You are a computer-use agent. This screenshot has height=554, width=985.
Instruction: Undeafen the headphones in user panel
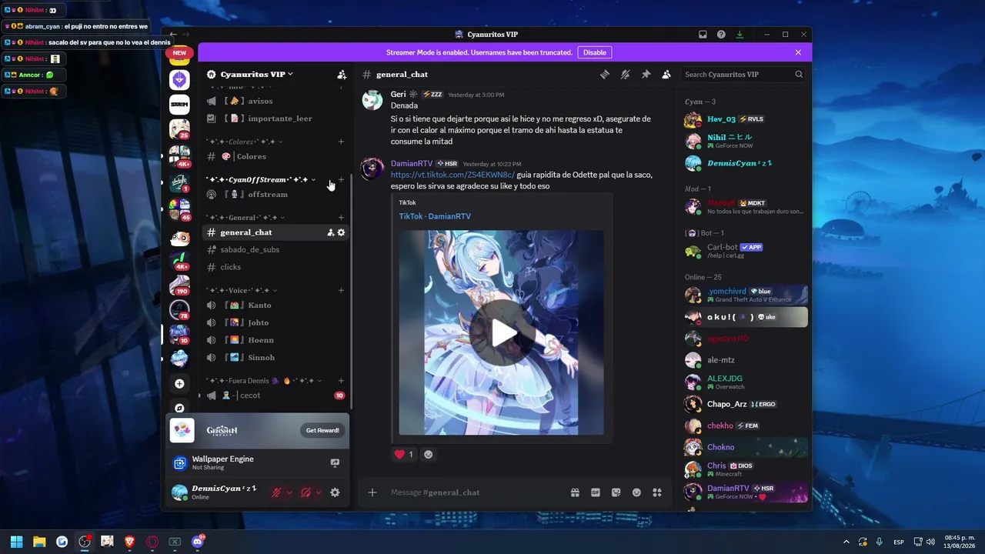point(306,492)
